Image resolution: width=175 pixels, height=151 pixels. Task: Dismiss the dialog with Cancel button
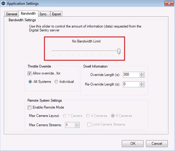(157, 144)
